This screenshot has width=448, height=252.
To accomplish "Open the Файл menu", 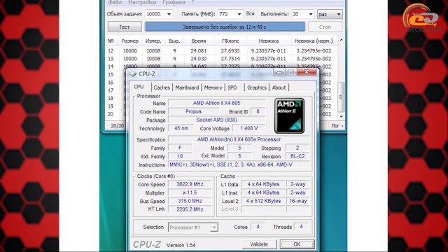I will [115, 2].
